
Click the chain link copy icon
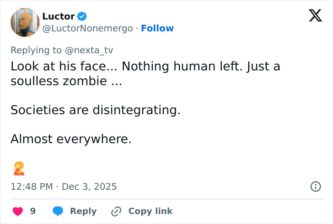[117, 211]
